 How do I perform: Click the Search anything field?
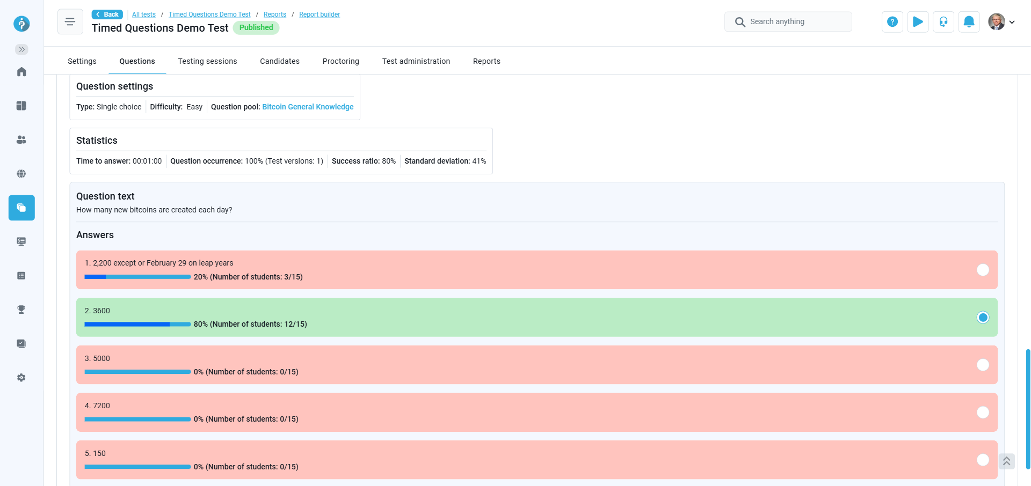[788, 21]
